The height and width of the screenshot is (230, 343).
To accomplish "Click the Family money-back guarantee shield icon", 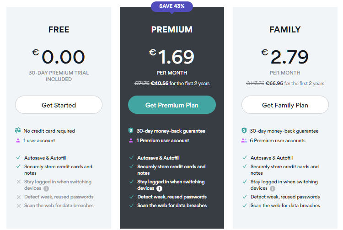I will tap(244, 131).
